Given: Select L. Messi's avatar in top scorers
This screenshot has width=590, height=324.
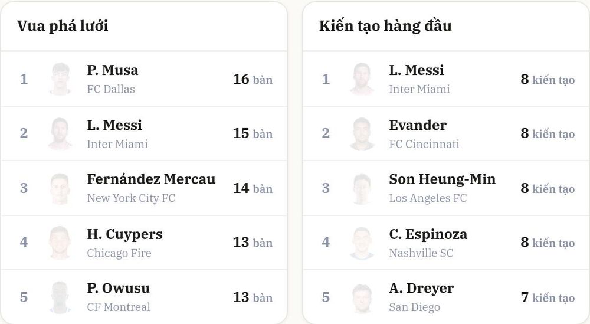Looking at the screenshot, I should (x=60, y=134).
